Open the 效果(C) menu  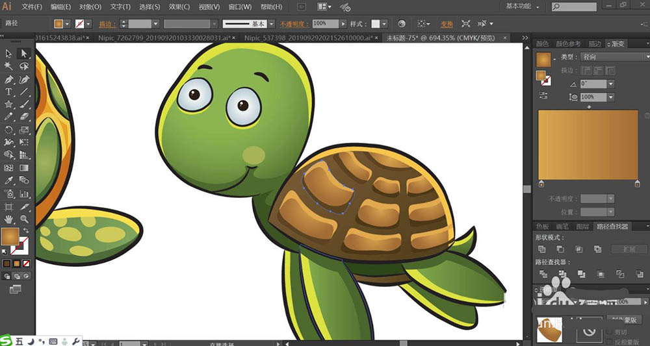pos(179,7)
